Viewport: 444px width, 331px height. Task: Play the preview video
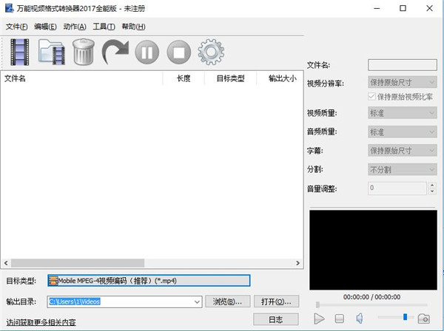coord(319,318)
